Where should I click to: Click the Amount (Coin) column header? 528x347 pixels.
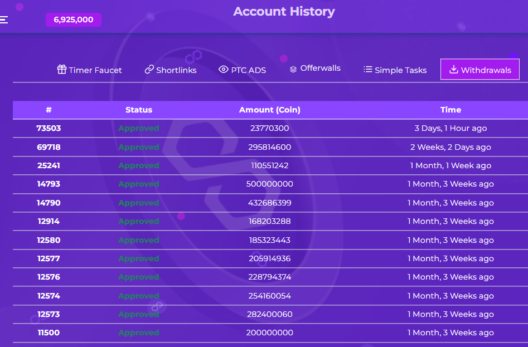pos(270,110)
